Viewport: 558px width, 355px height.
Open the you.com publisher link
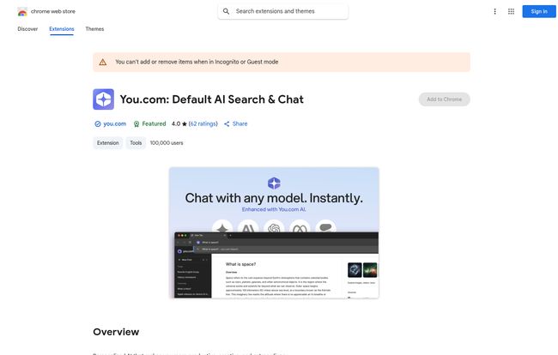coord(114,123)
